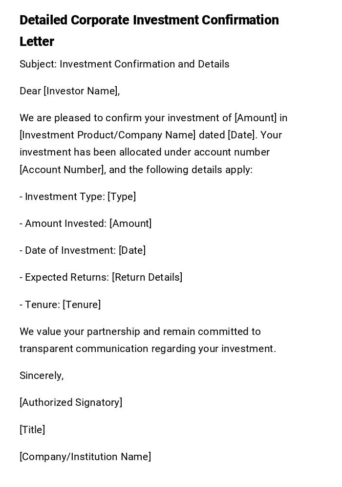The height and width of the screenshot is (487, 342).
Task: Click the [Amount] placeholder in first paragraph
Action: point(256,118)
